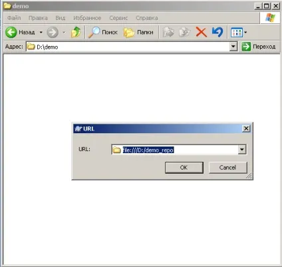Open the Правка menu
The image size is (282, 267).
pos(38,18)
